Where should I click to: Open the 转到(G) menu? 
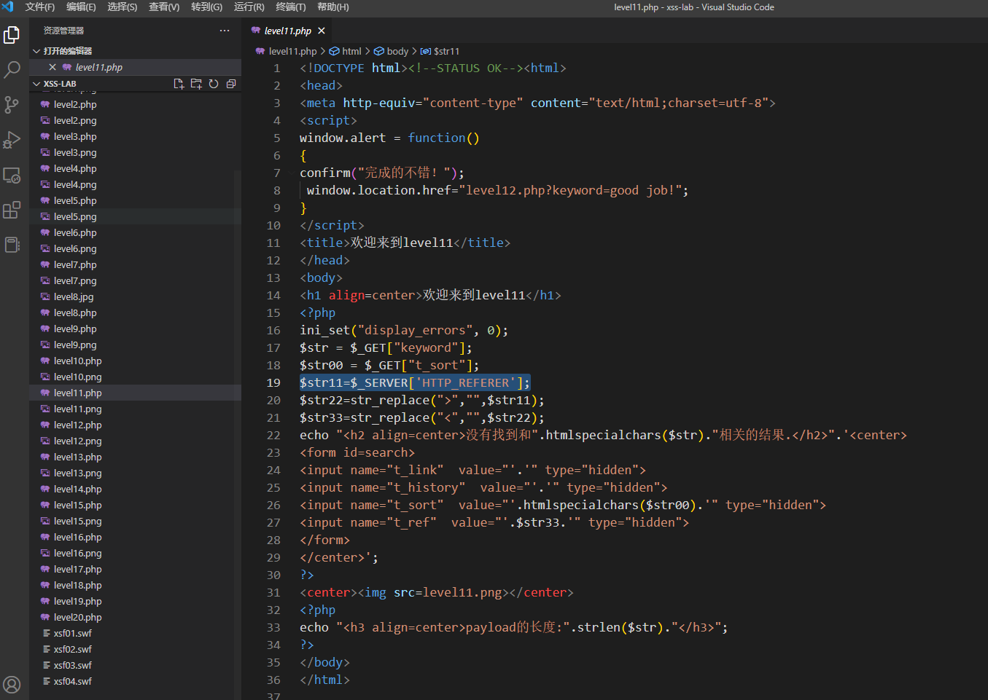[206, 7]
